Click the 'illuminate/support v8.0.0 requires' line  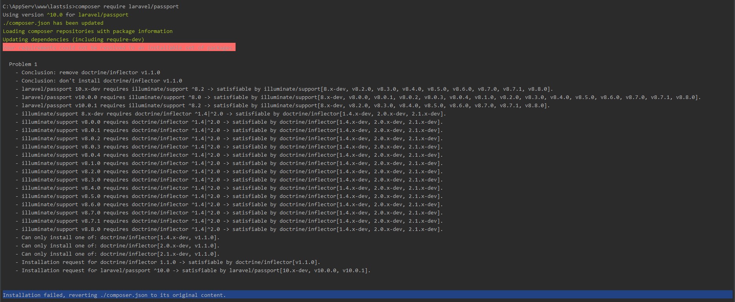[229, 122]
